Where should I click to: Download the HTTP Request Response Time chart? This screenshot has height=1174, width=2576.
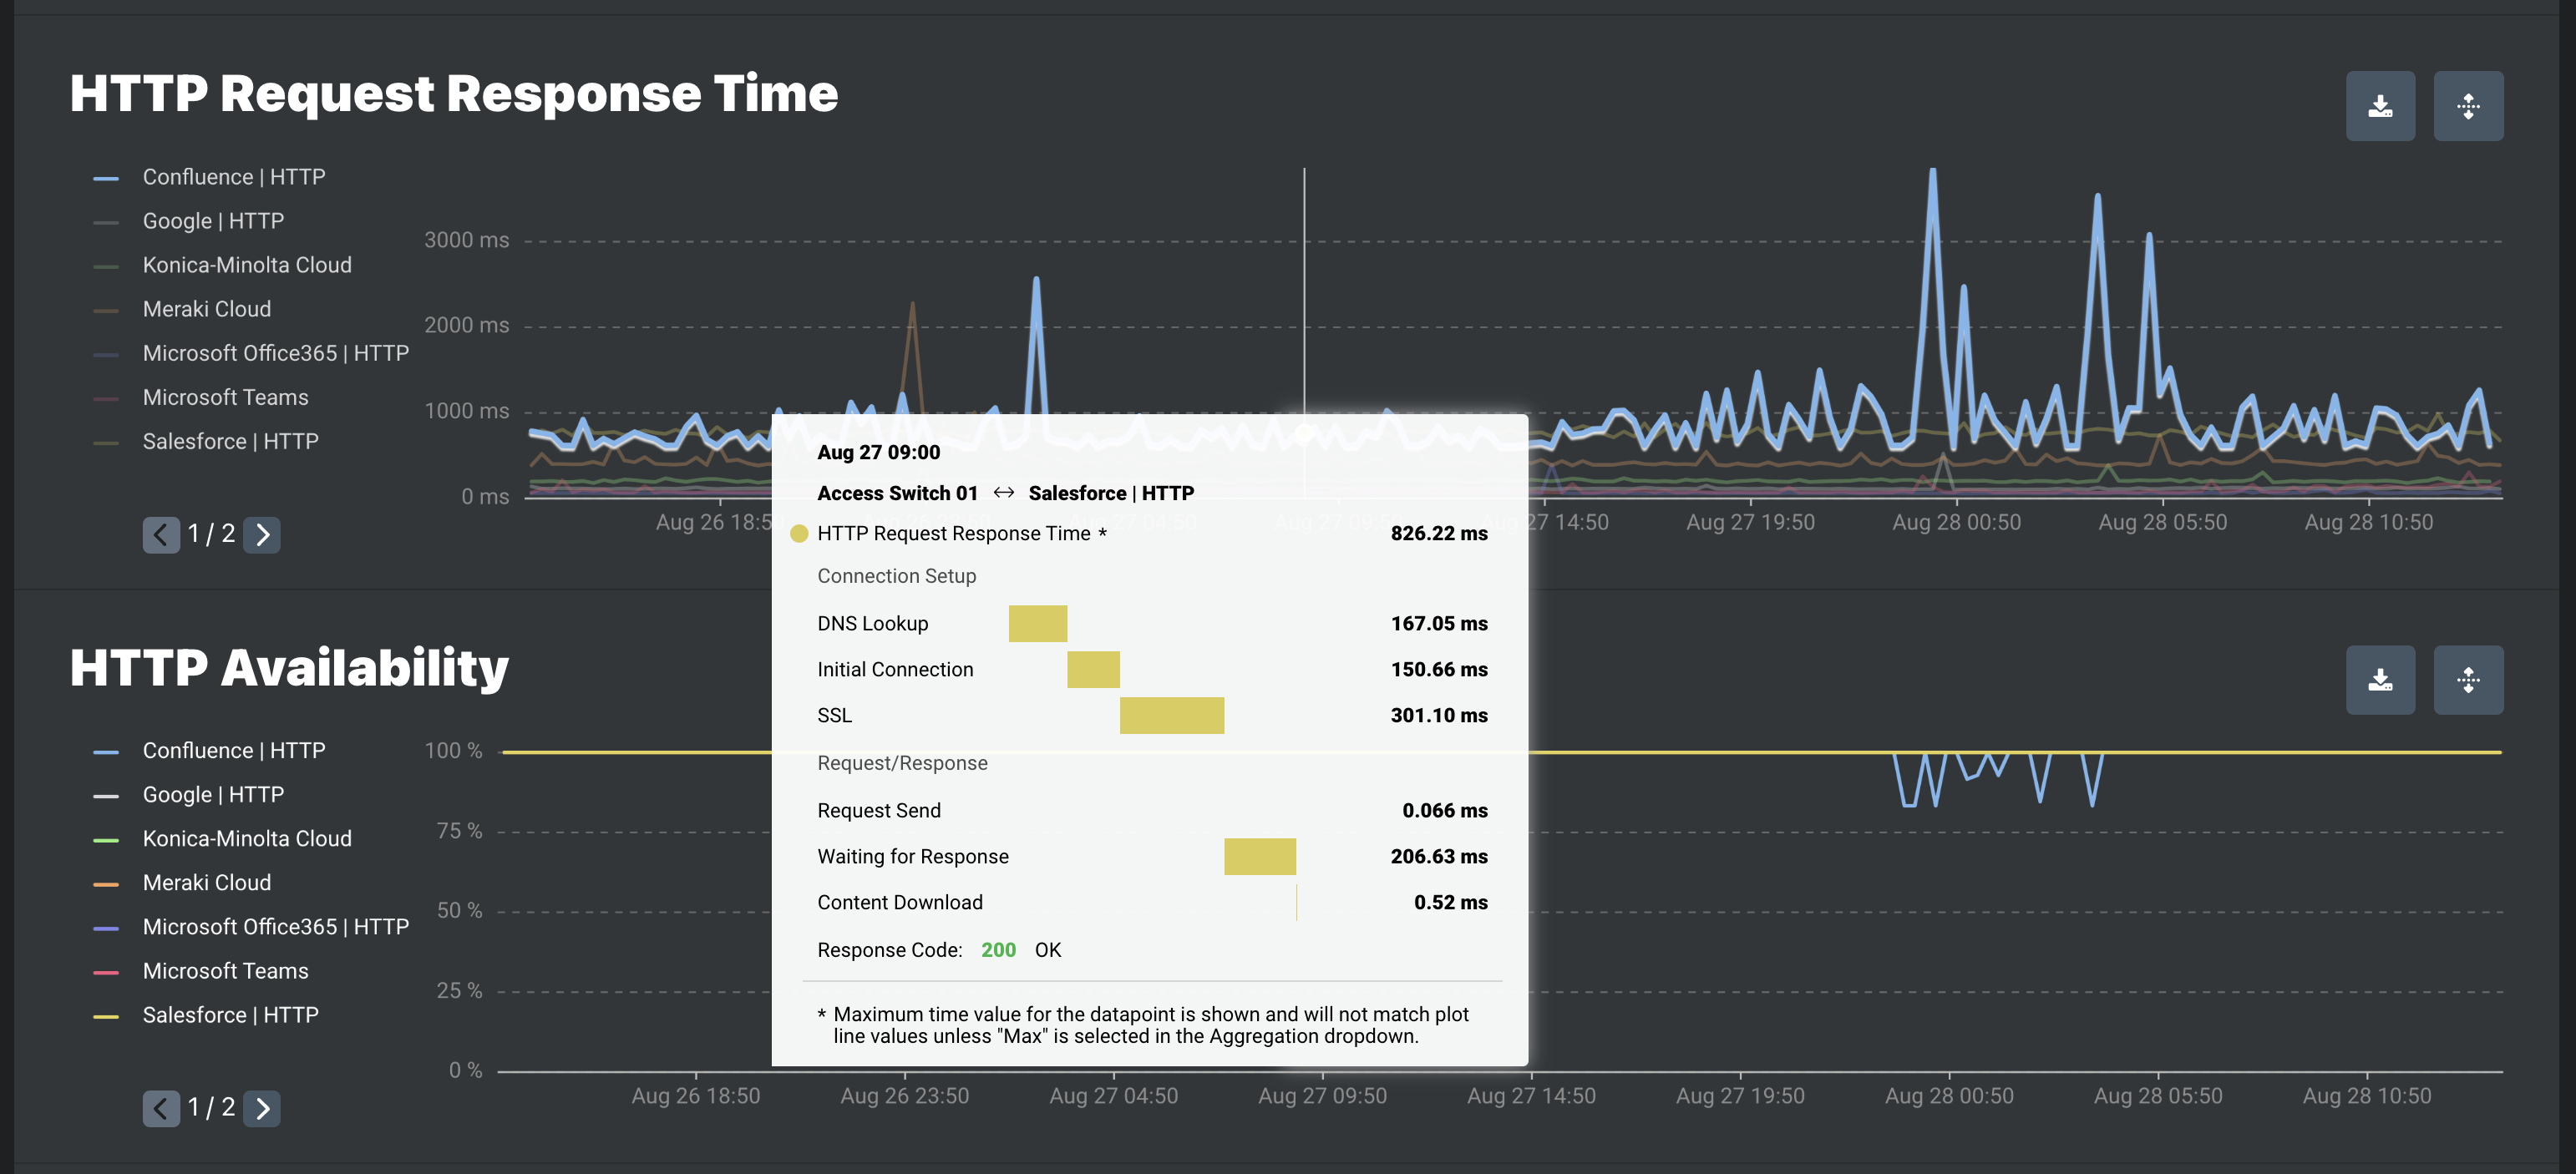(2380, 106)
